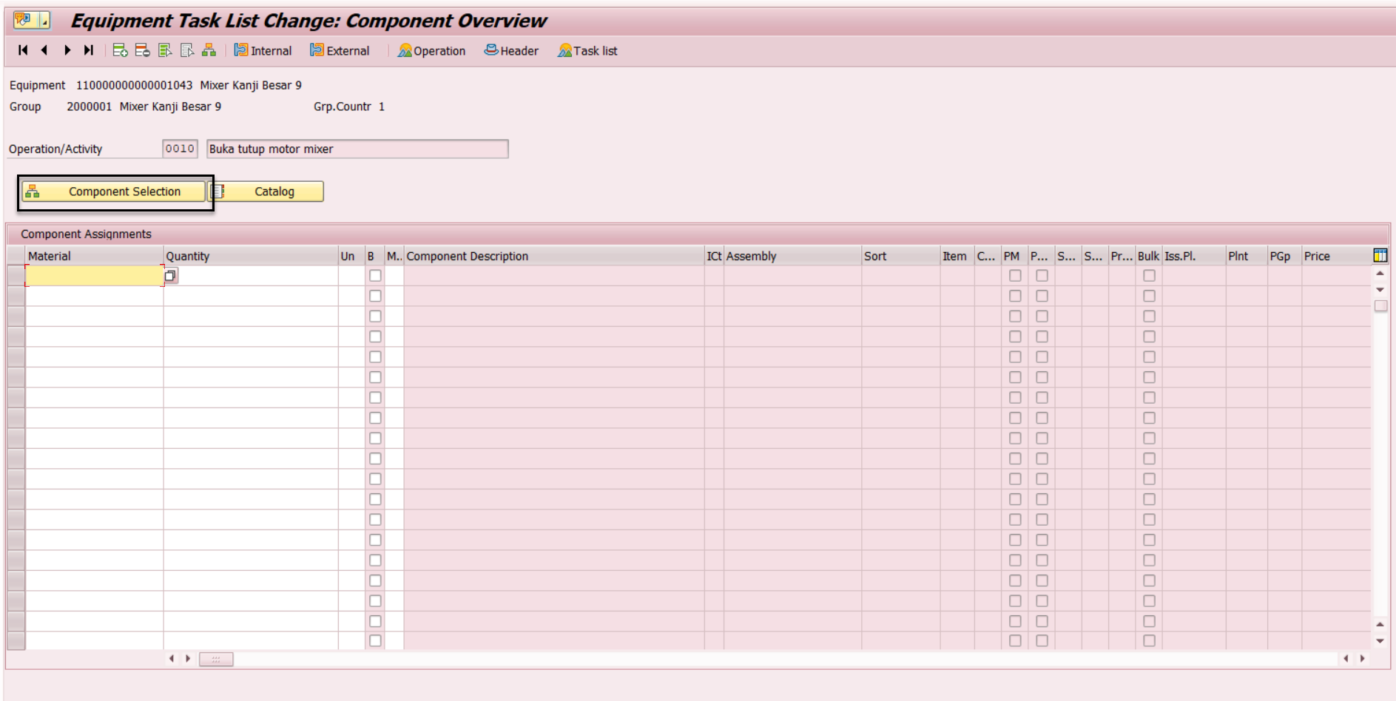
Task: Insert a new component line with the add-row icon
Action: (119, 50)
